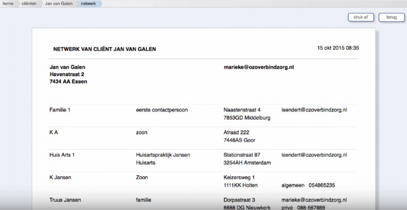Click the bold email marieke@ozoverbindzorg.nl in the header
This screenshot has width=407, height=210.
pyautogui.click(x=259, y=67)
